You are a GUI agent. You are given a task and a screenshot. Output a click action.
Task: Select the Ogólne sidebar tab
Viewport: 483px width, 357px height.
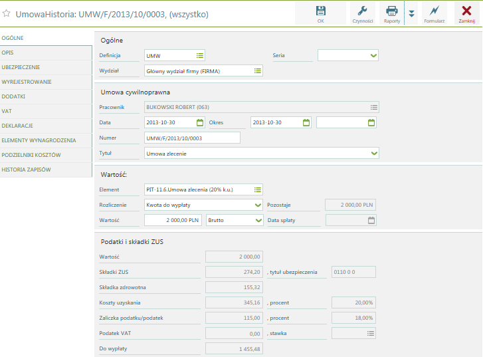point(47,38)
